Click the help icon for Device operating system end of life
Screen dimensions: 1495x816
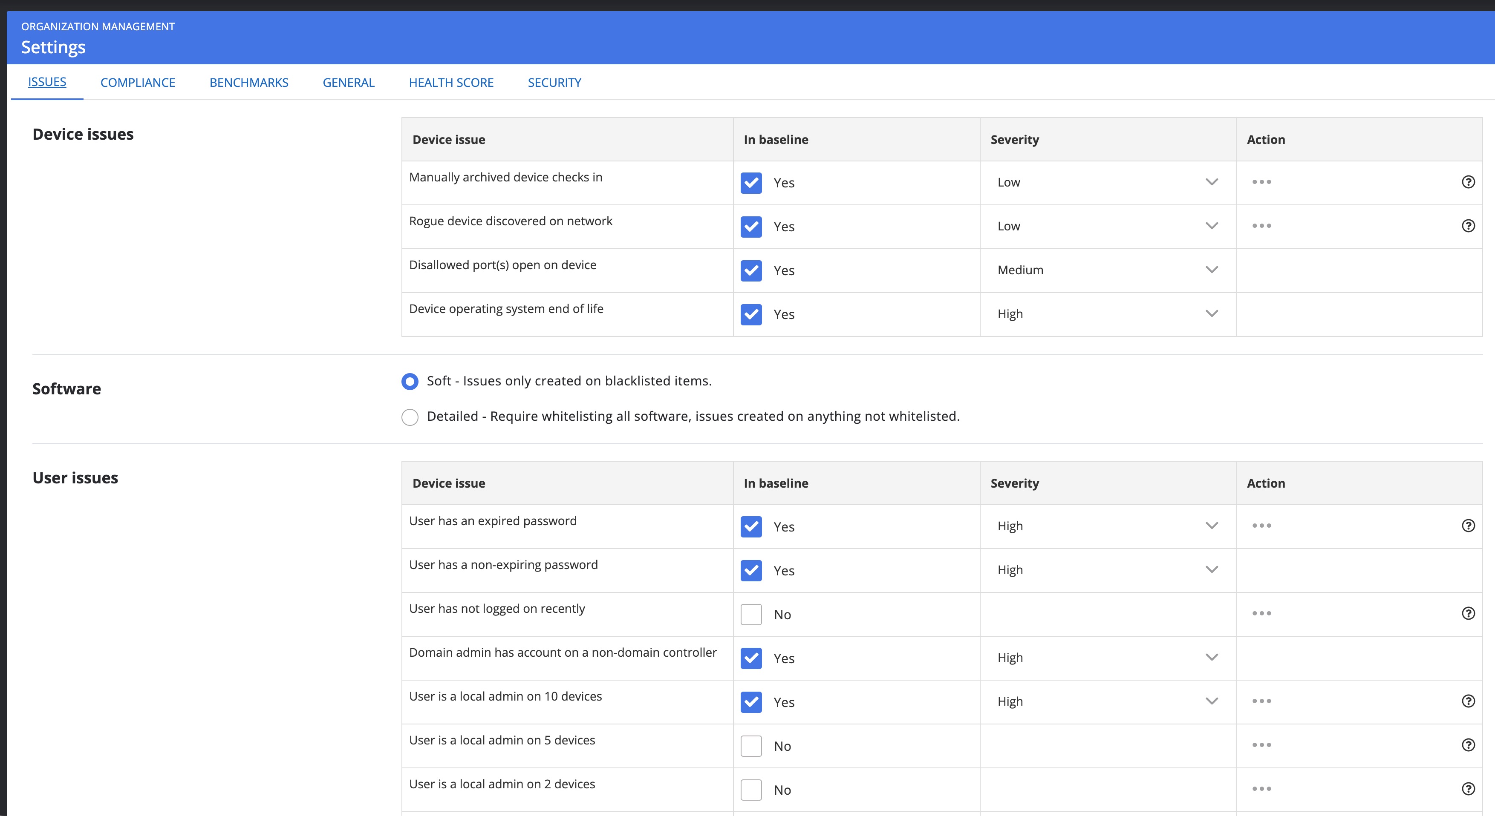pyautogui.click(x=1468, y=314)
